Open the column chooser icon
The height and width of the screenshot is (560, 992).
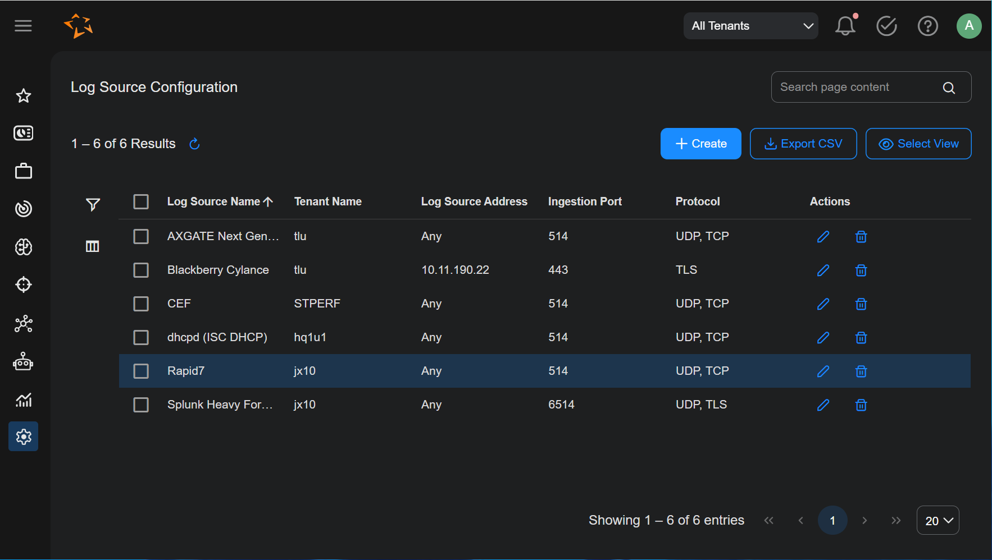tap(93, 246)
